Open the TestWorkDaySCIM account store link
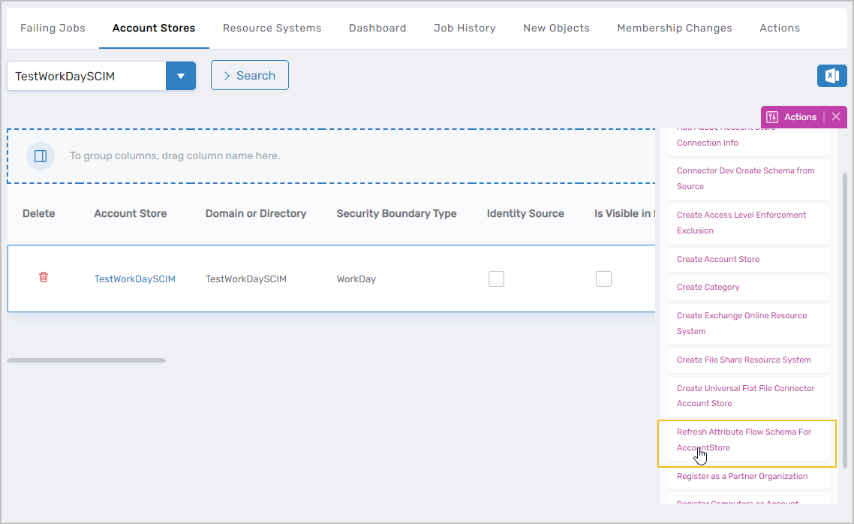This screenshot has height=524, width=854. click(134, 279)
